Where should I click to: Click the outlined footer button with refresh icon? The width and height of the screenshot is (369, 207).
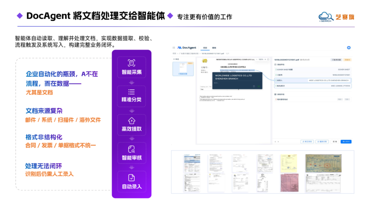(x=322, y=142)
